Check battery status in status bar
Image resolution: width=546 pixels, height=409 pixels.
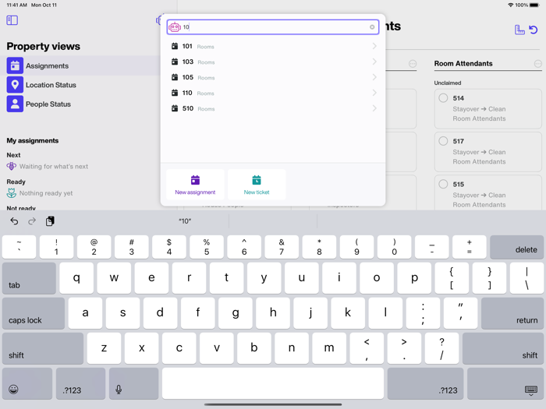[x=534, y=5]
